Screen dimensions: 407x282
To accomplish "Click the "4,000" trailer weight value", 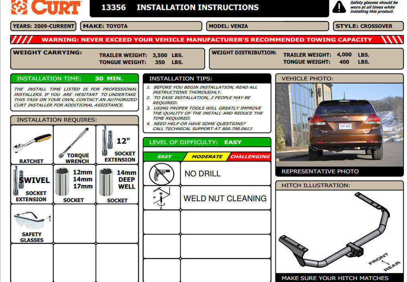I will click(344, 55).
